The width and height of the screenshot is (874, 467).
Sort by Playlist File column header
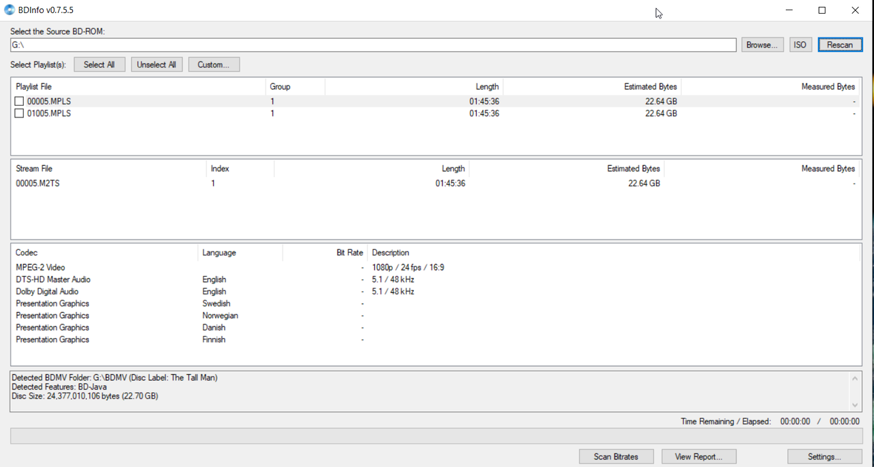(x=139, y=87)
